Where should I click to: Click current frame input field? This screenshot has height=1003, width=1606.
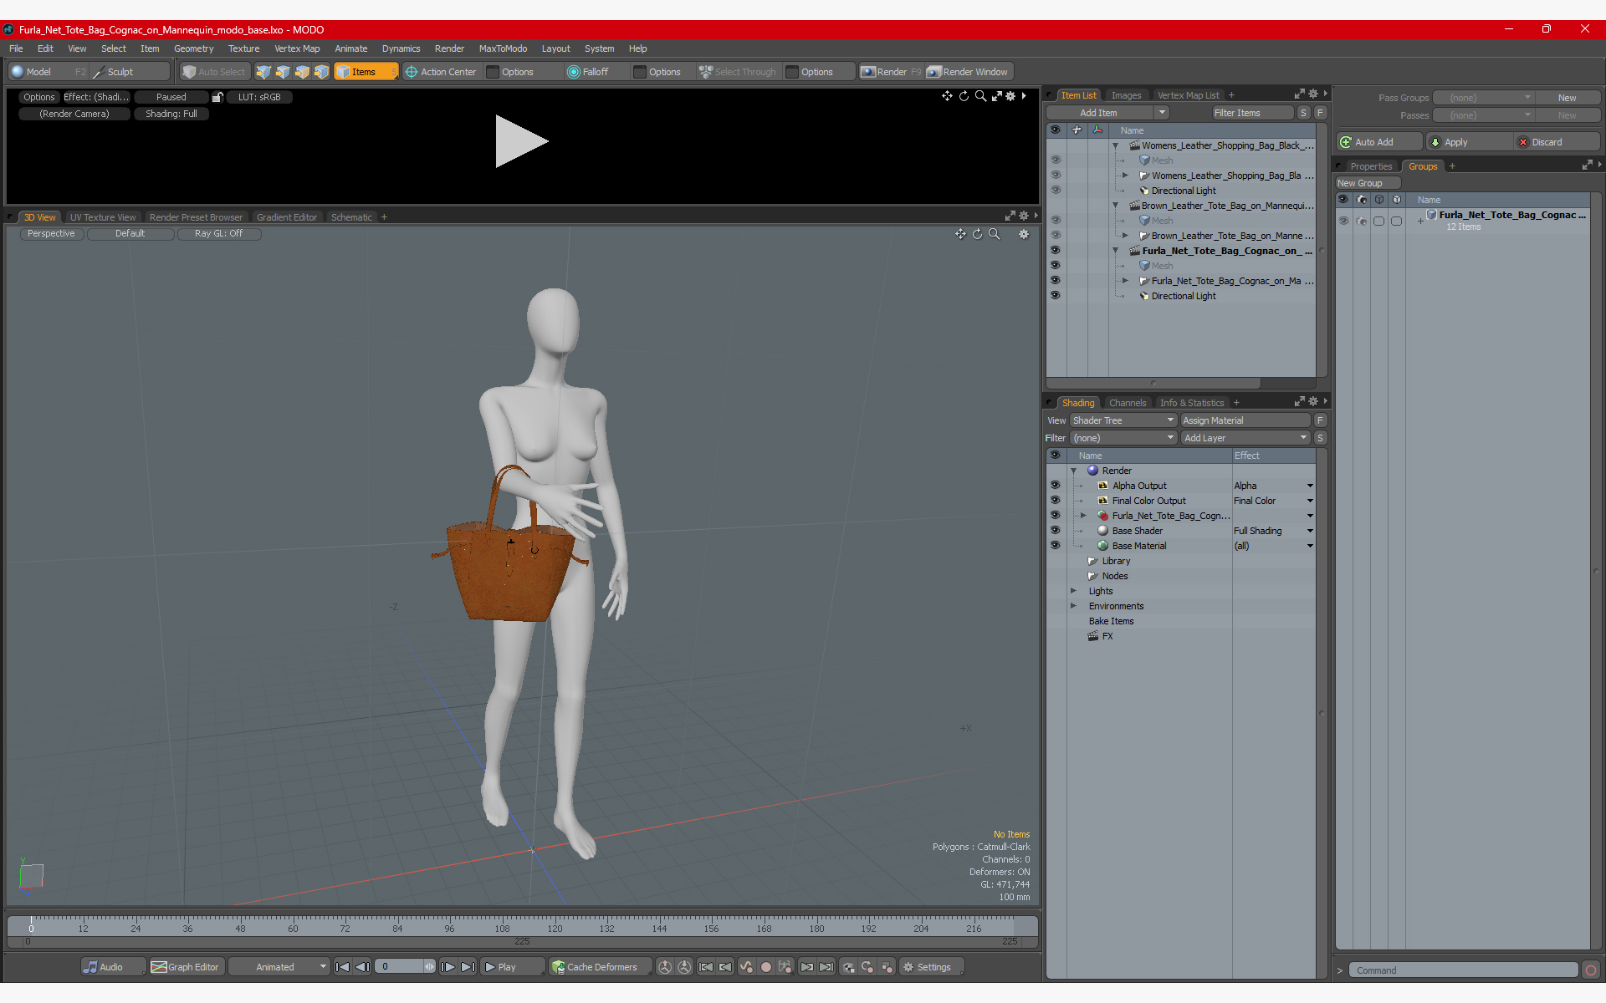[x=401, y=967]
